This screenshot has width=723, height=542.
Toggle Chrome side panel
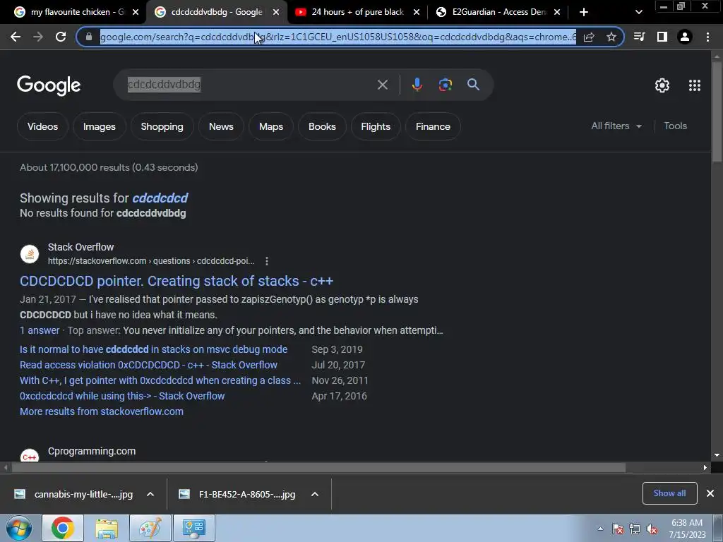(662, 37)
